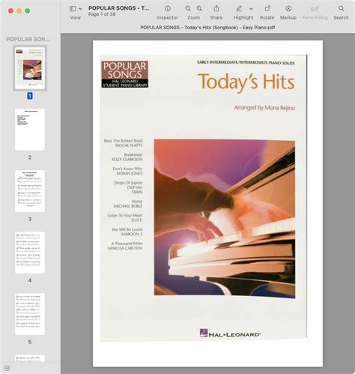The width and height of the screenshot is (355, 374).
Task: Click page number 1 badge under thumbnail
Action: coord(30,96)
